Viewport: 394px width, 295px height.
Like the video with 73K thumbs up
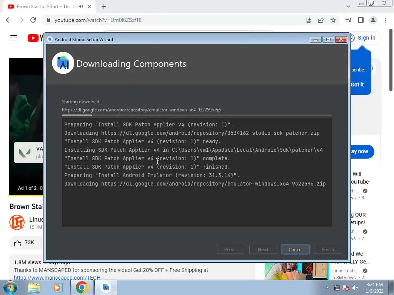click(x=24, y=243)
